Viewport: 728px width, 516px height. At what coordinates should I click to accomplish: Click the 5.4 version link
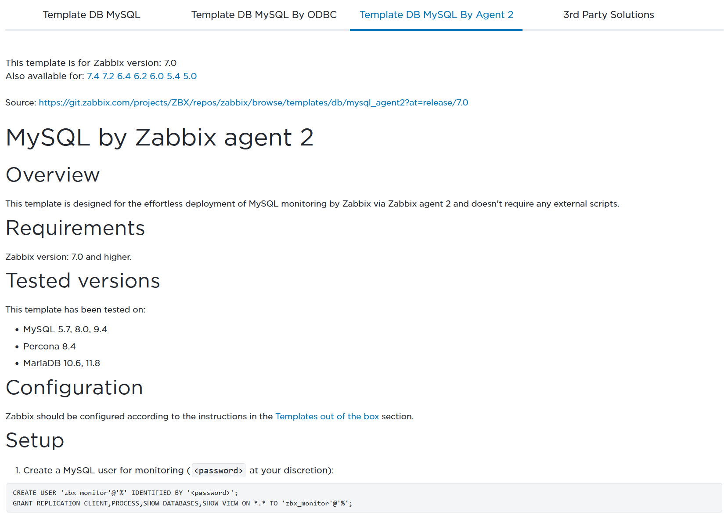pos(173,76)
